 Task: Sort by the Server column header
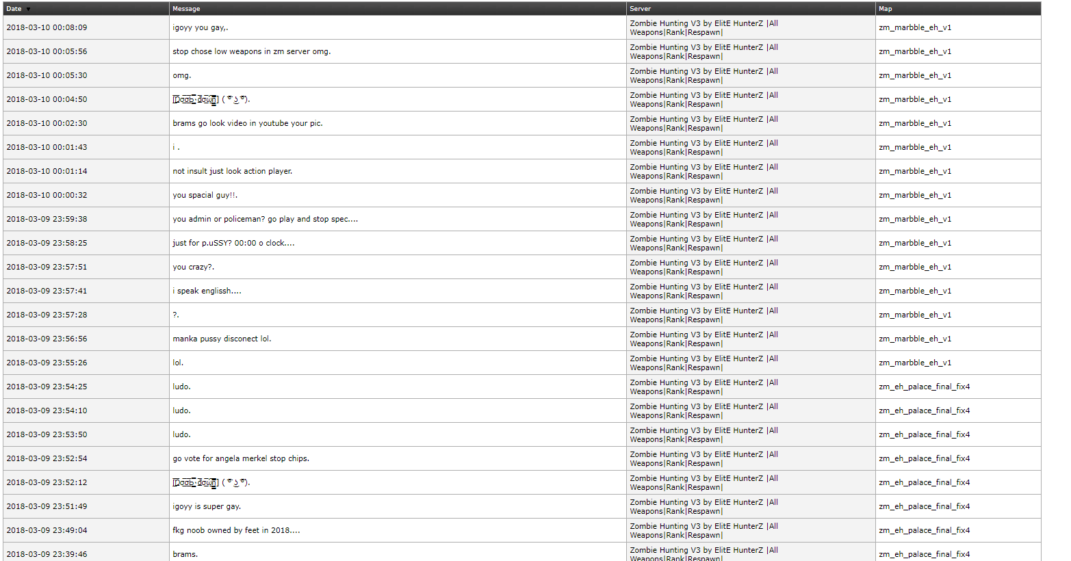[x=641, y=9]
